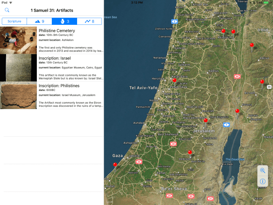Screen dimensions: 273x205
Task: Tap the search magnifier icon
Action: (7, 10)
